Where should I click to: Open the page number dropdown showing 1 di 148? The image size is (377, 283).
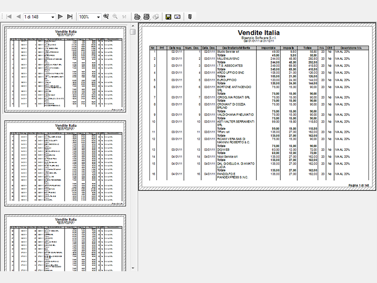coord(53,17)
